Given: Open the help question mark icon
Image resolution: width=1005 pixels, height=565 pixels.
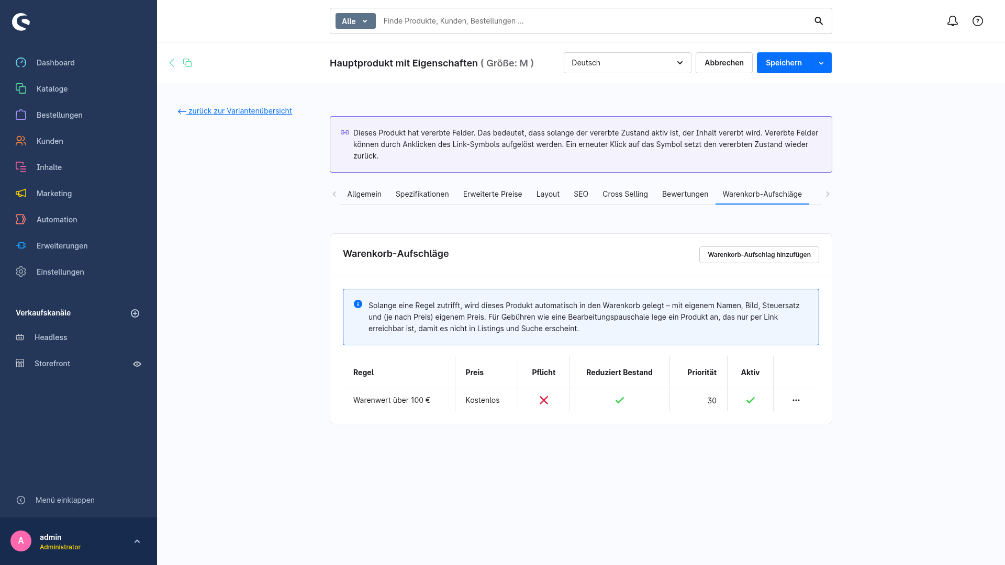Looking at the screenshot, I should click(978, 21).
